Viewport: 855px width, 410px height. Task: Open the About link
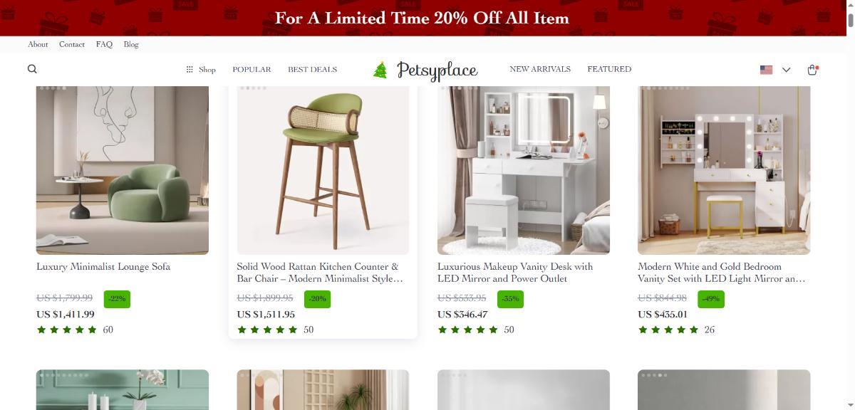tap(38, 44)
